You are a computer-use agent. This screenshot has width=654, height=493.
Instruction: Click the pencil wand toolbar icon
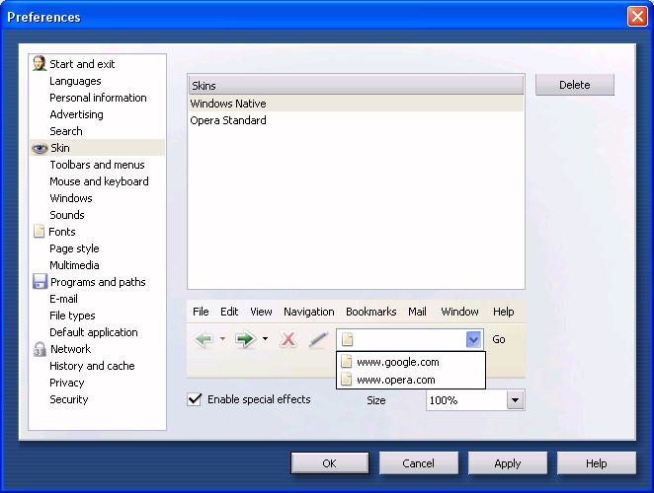point(317,339)
